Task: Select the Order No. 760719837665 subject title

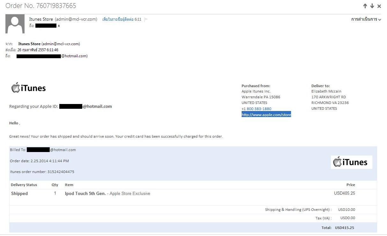Action: [x=41, y=6]
